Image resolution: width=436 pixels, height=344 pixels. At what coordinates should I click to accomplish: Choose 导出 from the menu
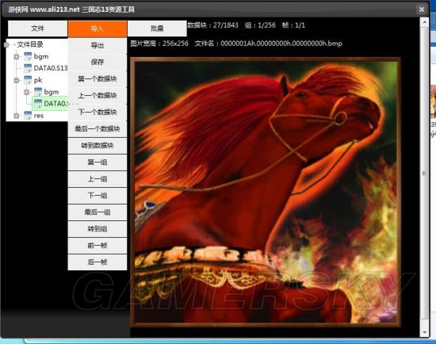(98, 45)
